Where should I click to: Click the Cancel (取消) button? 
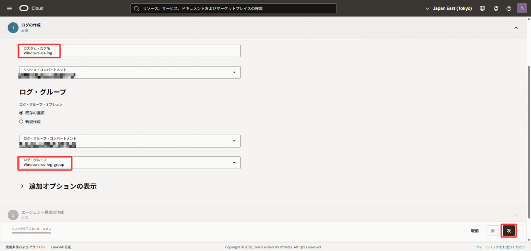[475, 231]
